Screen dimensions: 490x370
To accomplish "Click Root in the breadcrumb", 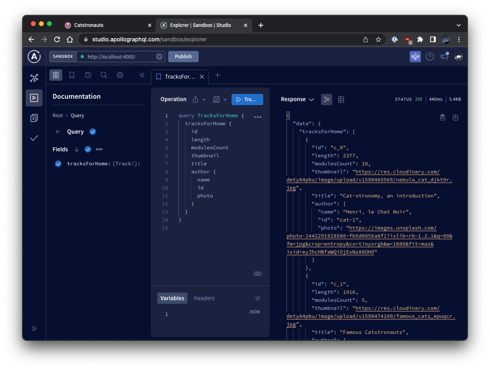I will 58,116.
